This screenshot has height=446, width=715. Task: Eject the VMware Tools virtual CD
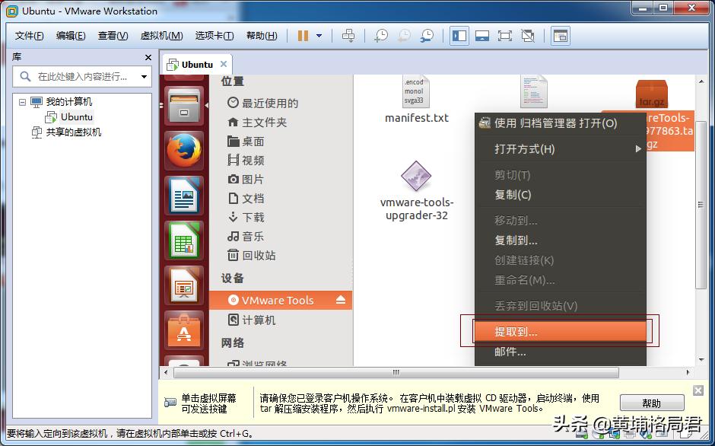point(341,300)
